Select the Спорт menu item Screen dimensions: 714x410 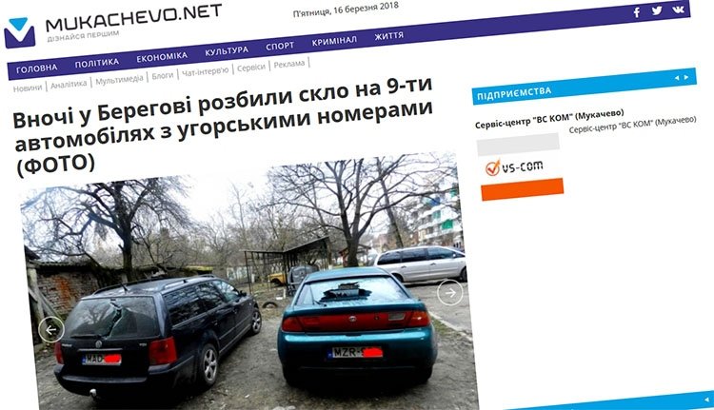280,46
